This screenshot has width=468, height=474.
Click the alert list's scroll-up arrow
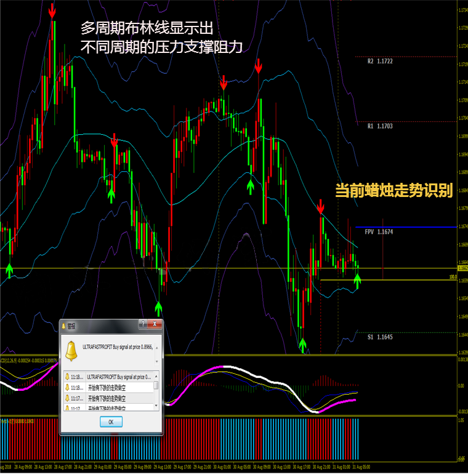click(x=156, y=376)
